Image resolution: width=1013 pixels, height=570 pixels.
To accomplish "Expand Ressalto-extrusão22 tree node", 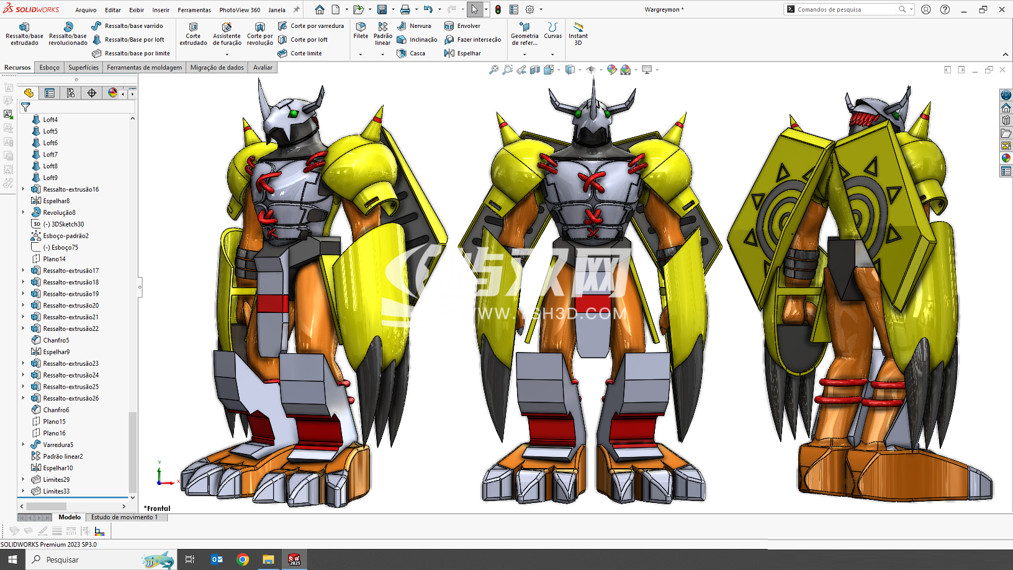I will [x=24, y=328].
